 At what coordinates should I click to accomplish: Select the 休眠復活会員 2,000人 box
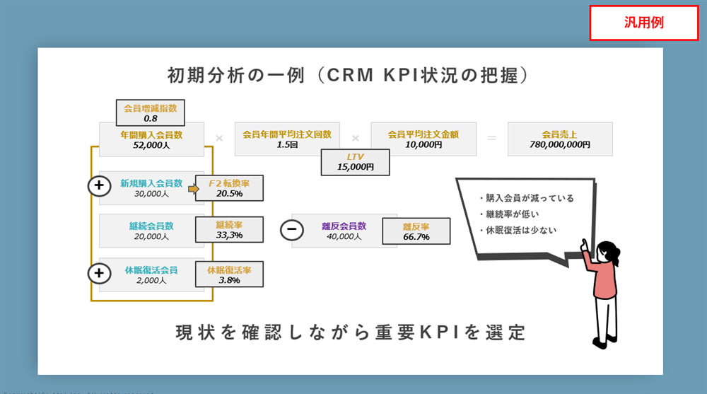[151, 275]
